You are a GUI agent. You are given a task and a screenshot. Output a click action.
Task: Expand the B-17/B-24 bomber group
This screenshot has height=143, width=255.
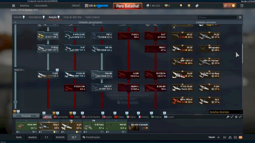point(156,75)
